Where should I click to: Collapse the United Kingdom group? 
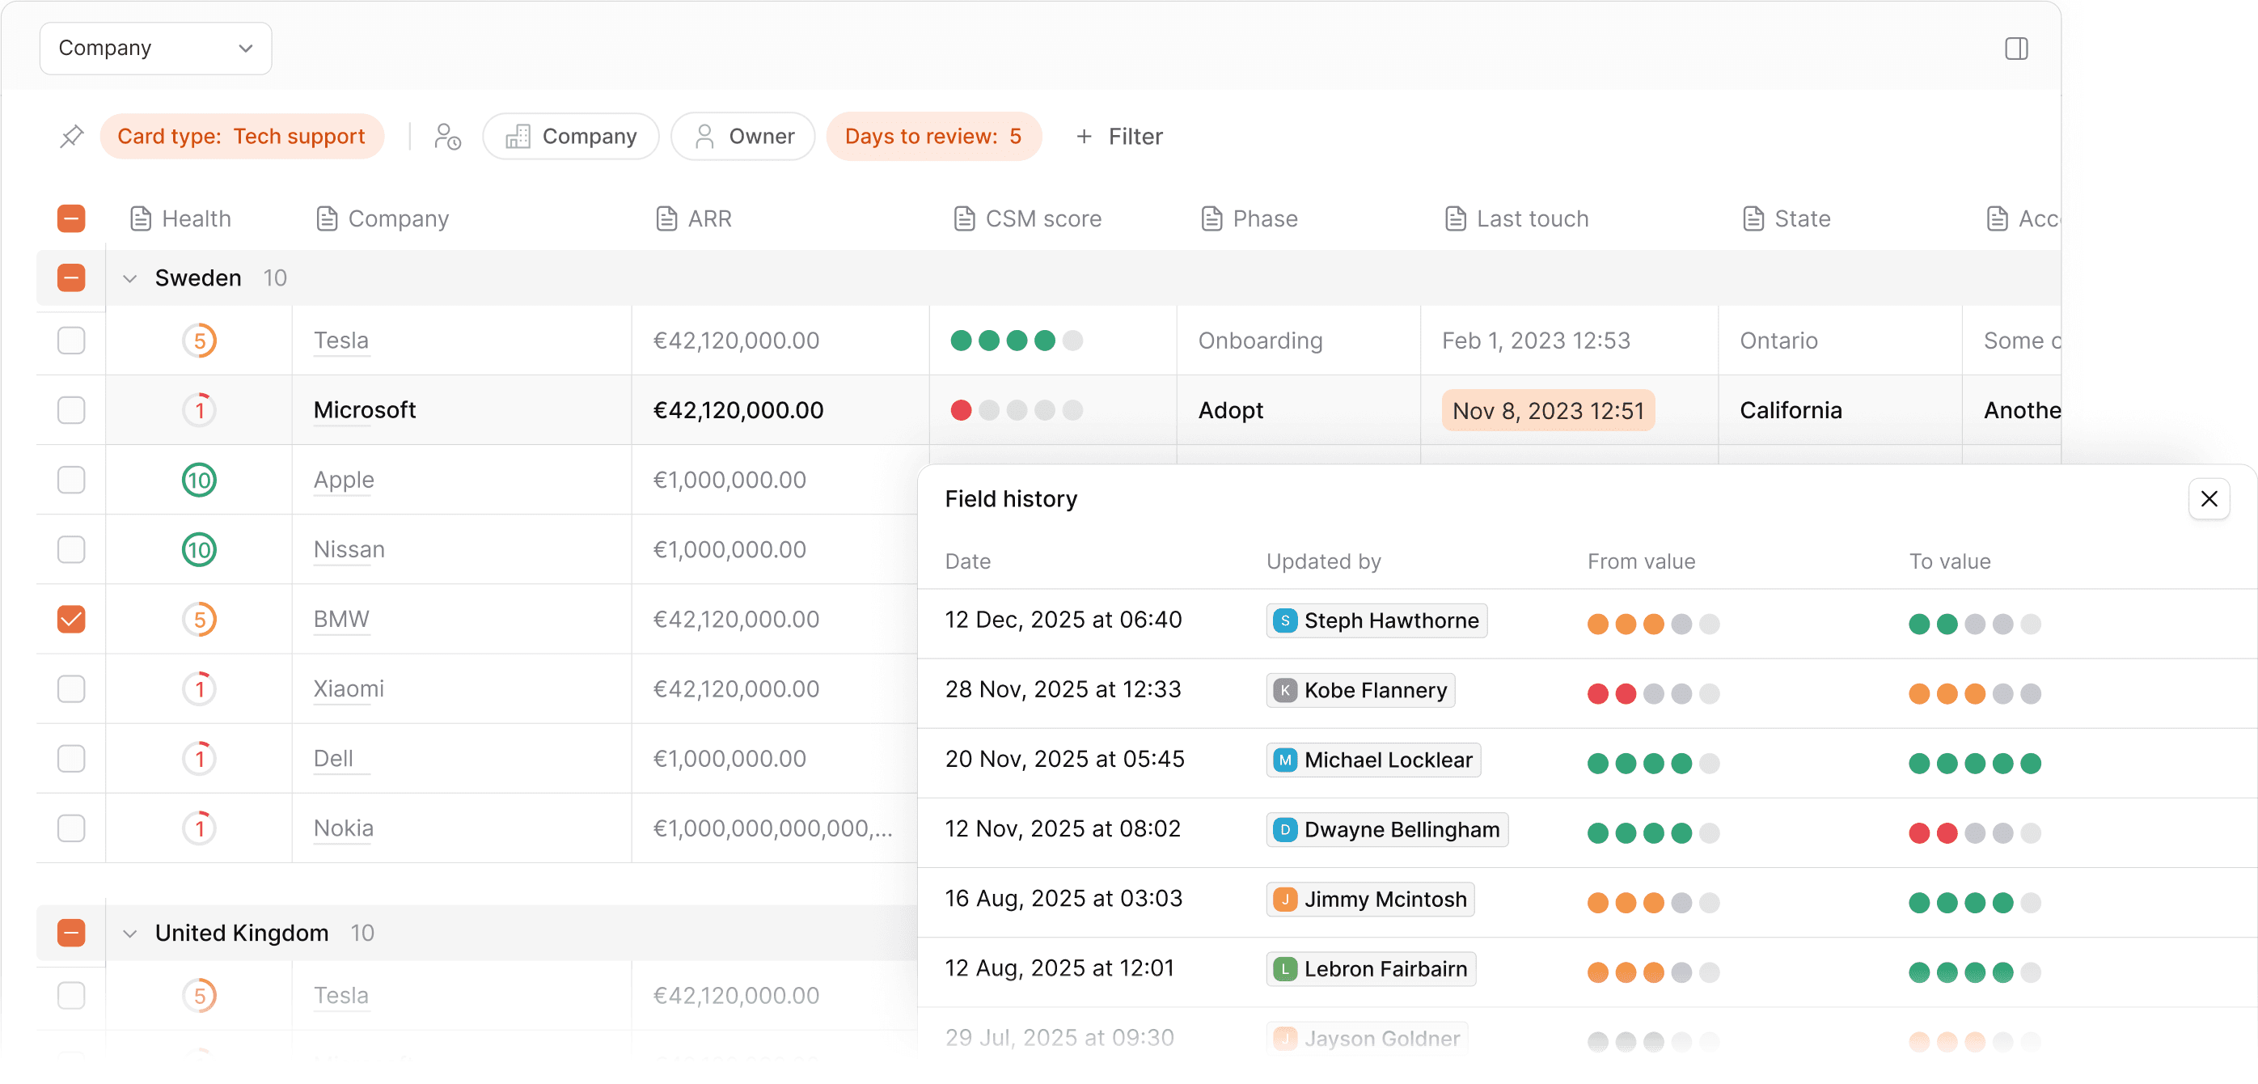point(129,934)
